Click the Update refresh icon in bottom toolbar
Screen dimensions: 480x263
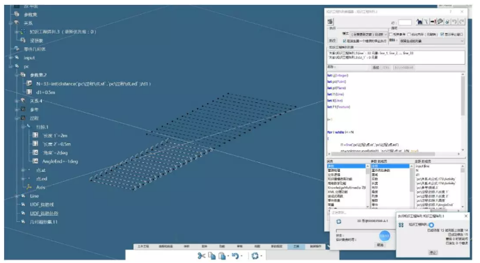tap(255, 255)
